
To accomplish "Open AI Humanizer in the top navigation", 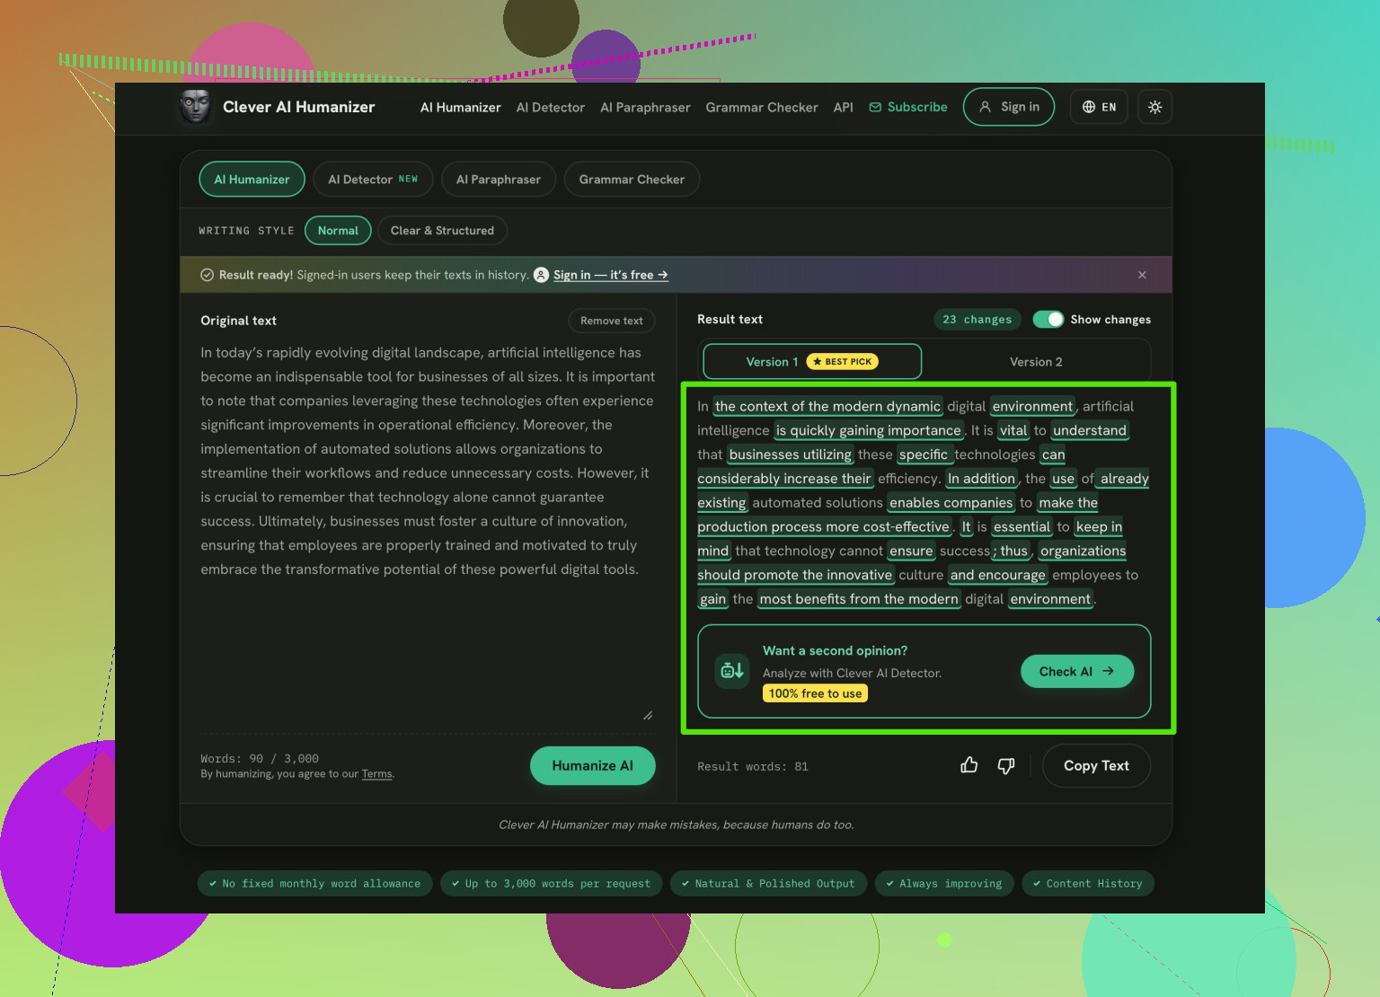I will pos(461,107).
